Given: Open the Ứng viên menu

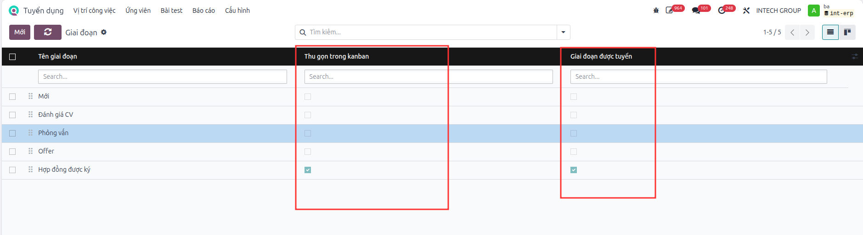Looking at the screenshot, I should pyautogui.click(x=138, y=11).
